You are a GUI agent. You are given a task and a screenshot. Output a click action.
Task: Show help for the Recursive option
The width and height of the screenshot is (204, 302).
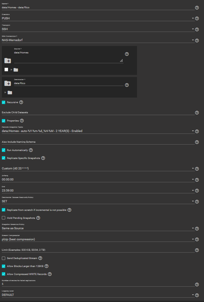[x=21, y=102]
